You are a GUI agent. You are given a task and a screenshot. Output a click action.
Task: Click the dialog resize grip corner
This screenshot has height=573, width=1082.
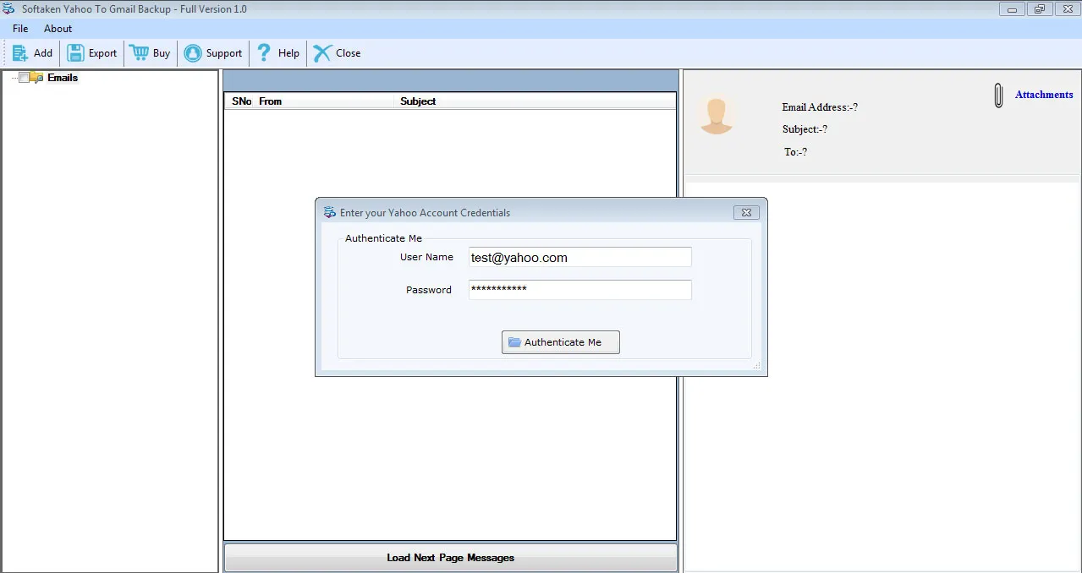tap(757, 366)
